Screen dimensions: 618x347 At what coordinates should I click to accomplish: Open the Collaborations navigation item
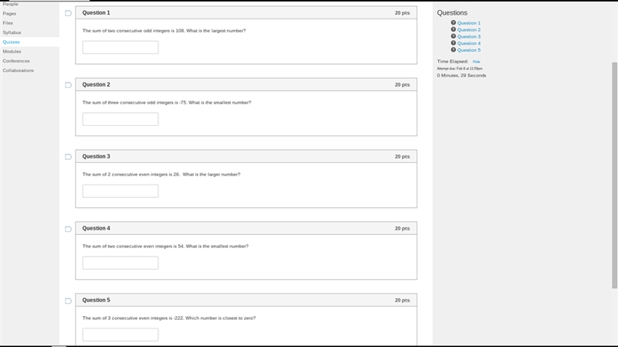tap(18, 70)
